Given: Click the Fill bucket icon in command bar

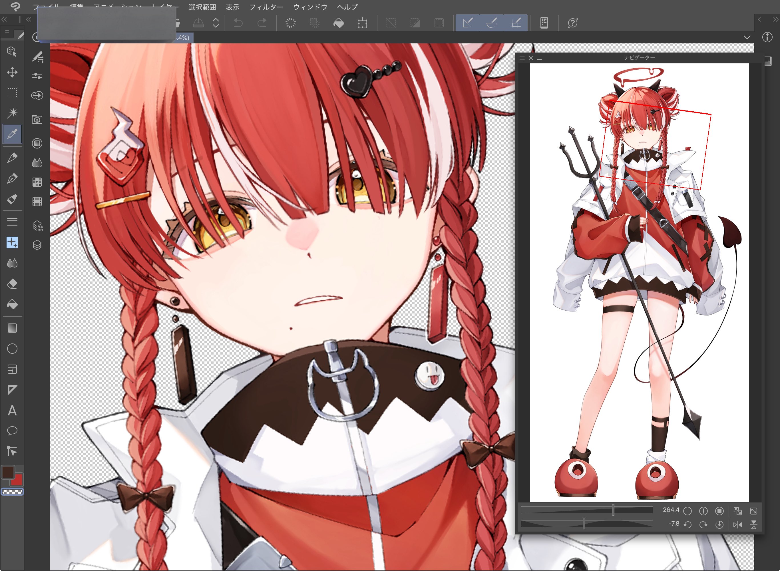Looking at the screenshot, I should coord(338,23).
